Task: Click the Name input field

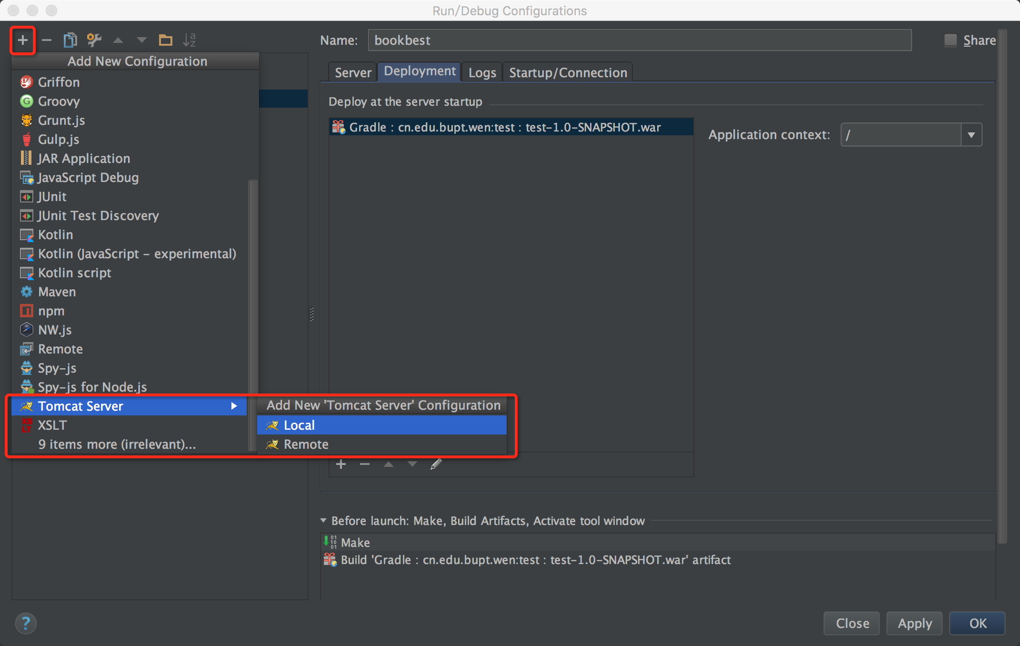Action: [639, 40]
